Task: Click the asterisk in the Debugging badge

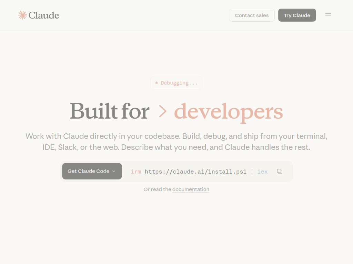Action: point(157,83)
